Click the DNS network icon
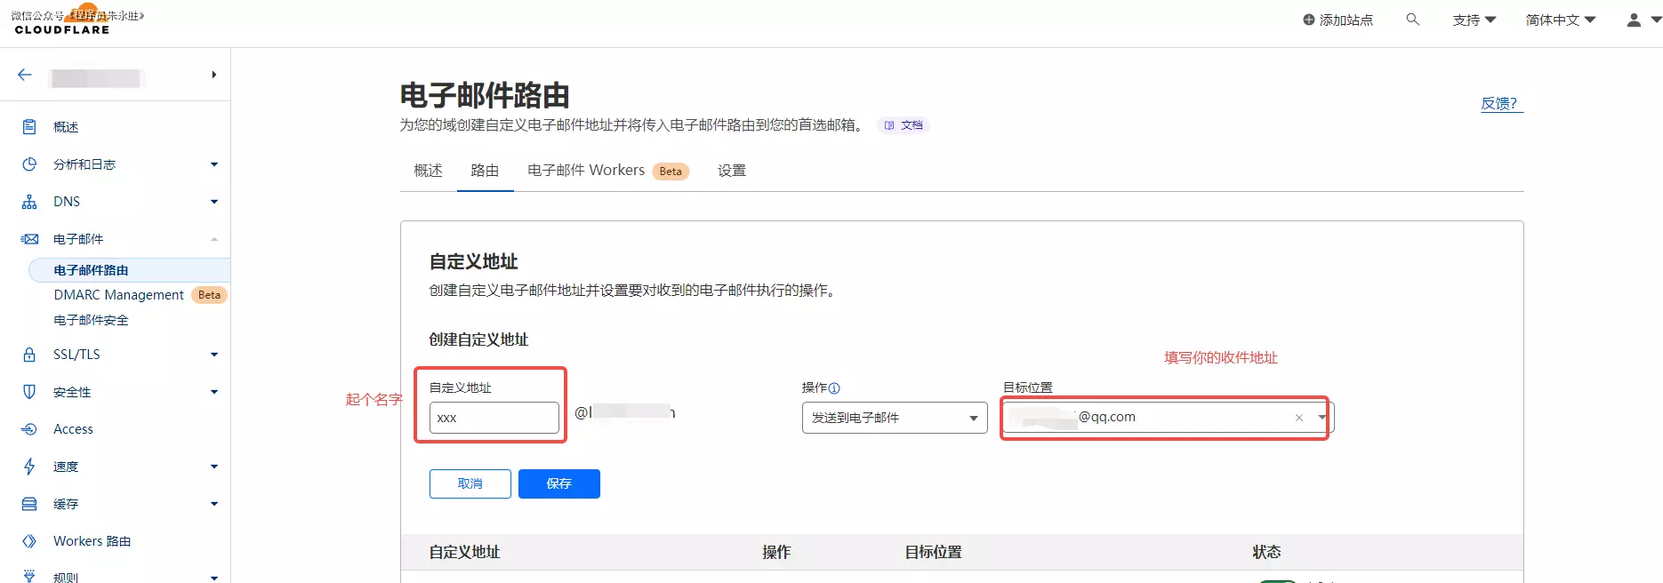Image resolution: width=1663 pixels, height=583 pixels. pos(29,202)
